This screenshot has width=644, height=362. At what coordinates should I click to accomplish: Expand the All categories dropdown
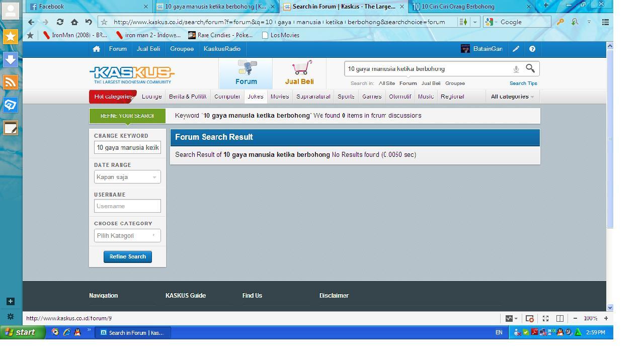512,97
